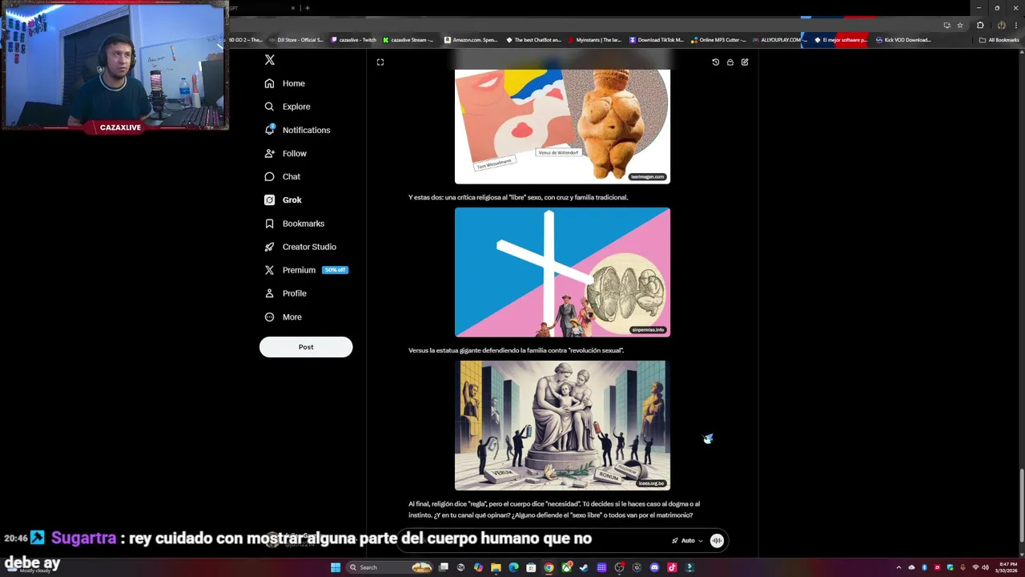Click the Grok logo icon
1025x577 pixels.
pyautogui.click(x=269, y=200)
